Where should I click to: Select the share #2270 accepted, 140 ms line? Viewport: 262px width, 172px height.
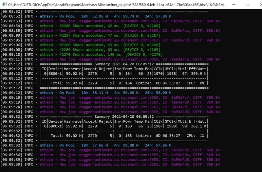click(101, 55)
